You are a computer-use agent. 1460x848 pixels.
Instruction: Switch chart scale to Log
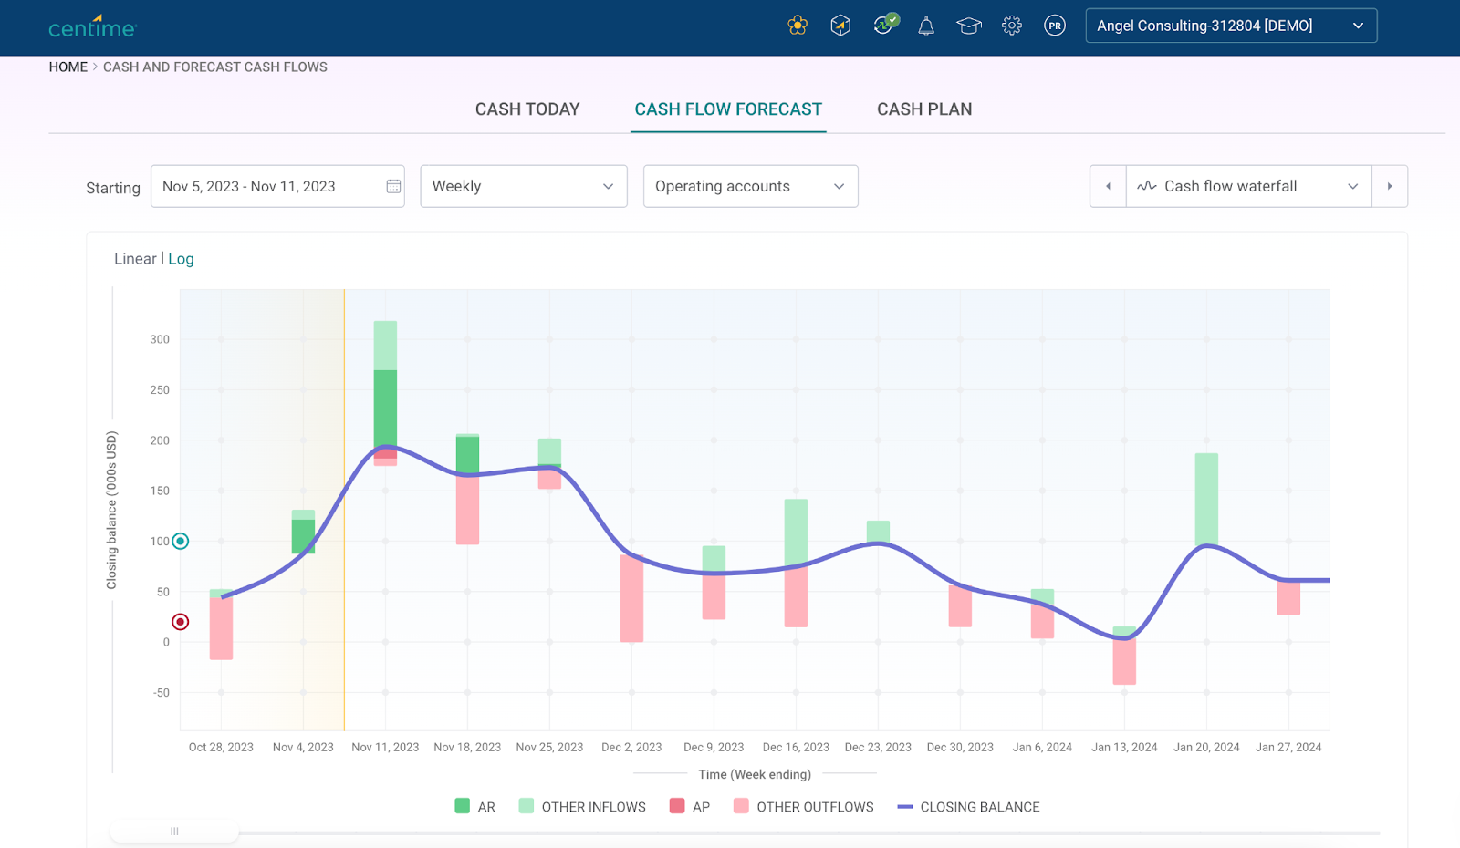181,259
